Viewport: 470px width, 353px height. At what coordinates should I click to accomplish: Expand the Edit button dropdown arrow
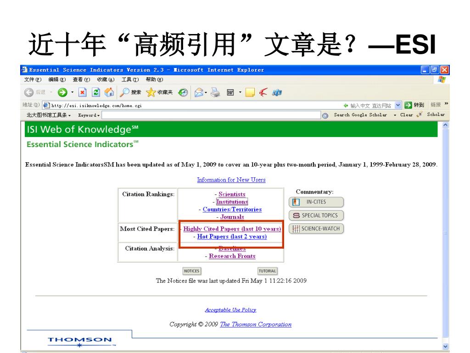click(240, 92)
